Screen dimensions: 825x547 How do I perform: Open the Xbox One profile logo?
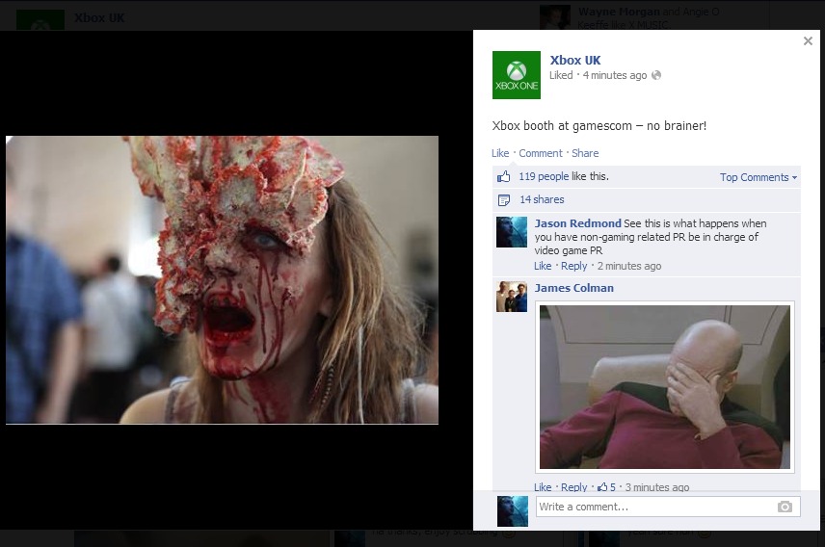pos(517,75)
